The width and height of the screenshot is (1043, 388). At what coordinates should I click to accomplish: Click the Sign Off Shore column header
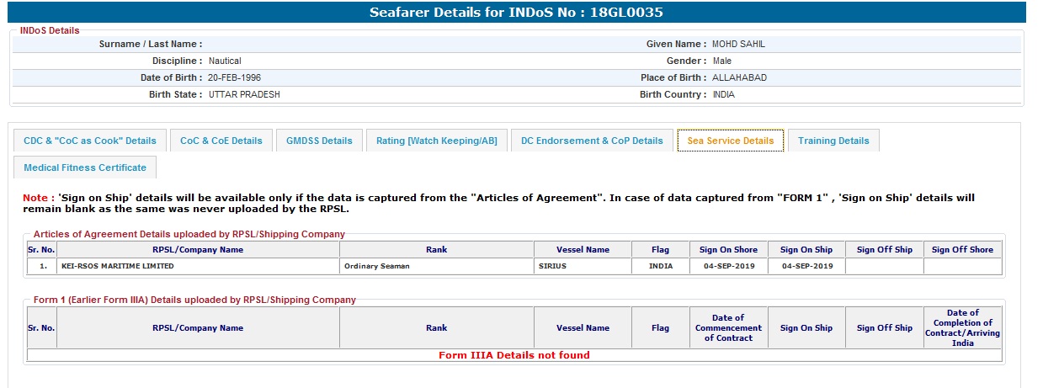click(x=962, y=250)
